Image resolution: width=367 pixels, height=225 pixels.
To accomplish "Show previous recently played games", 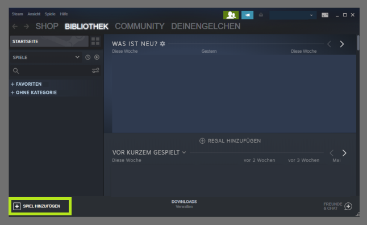I will pyautogui.click(x=331, y=153).
